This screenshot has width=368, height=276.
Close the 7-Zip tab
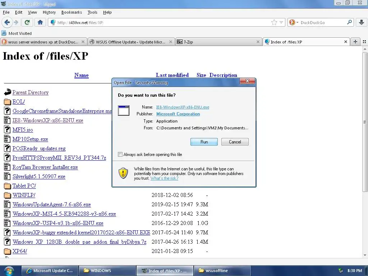pos(258,42)
